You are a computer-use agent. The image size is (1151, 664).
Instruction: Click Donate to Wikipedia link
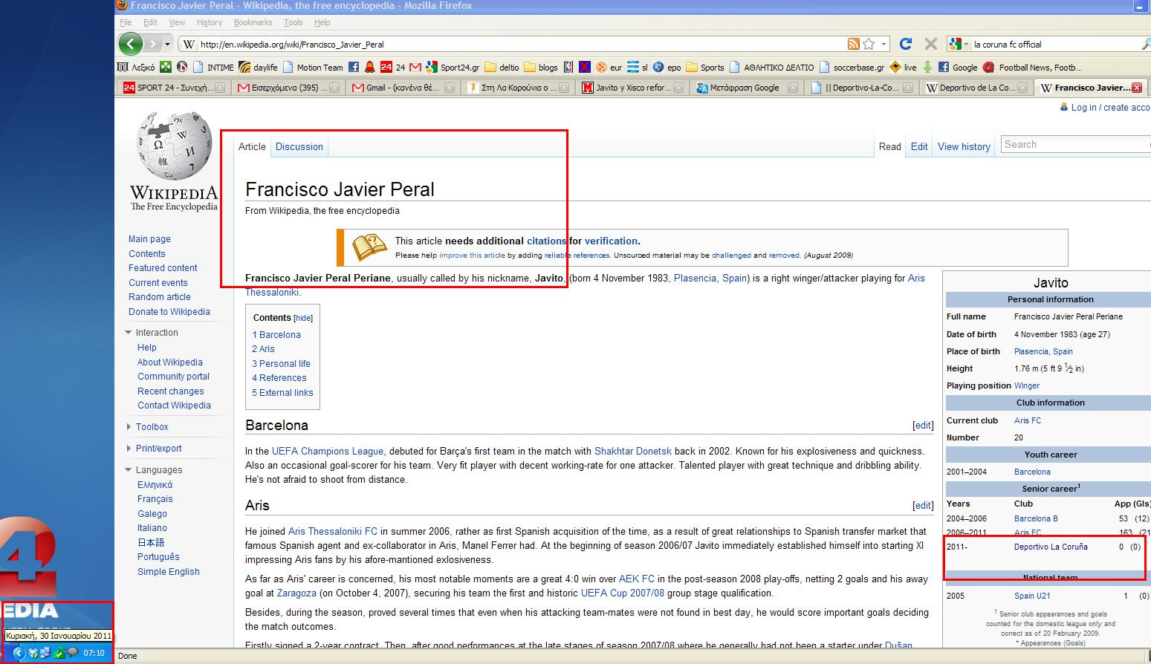click(169, 312)
